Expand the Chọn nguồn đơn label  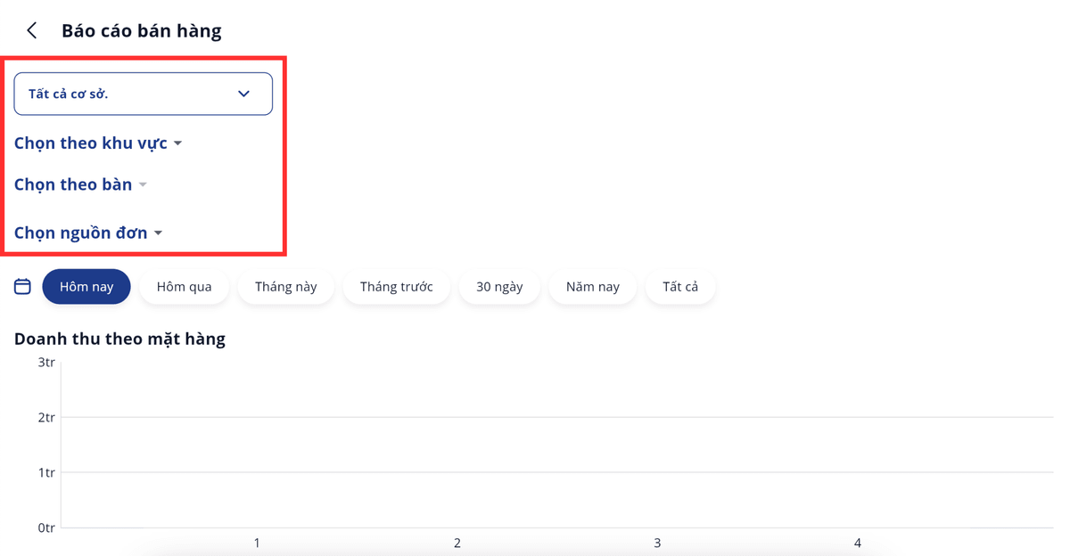(80, 233)
